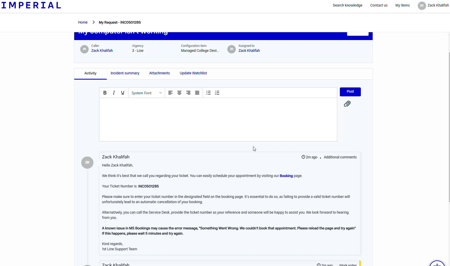Switch to the Incident summary tab

pos(125,73)
